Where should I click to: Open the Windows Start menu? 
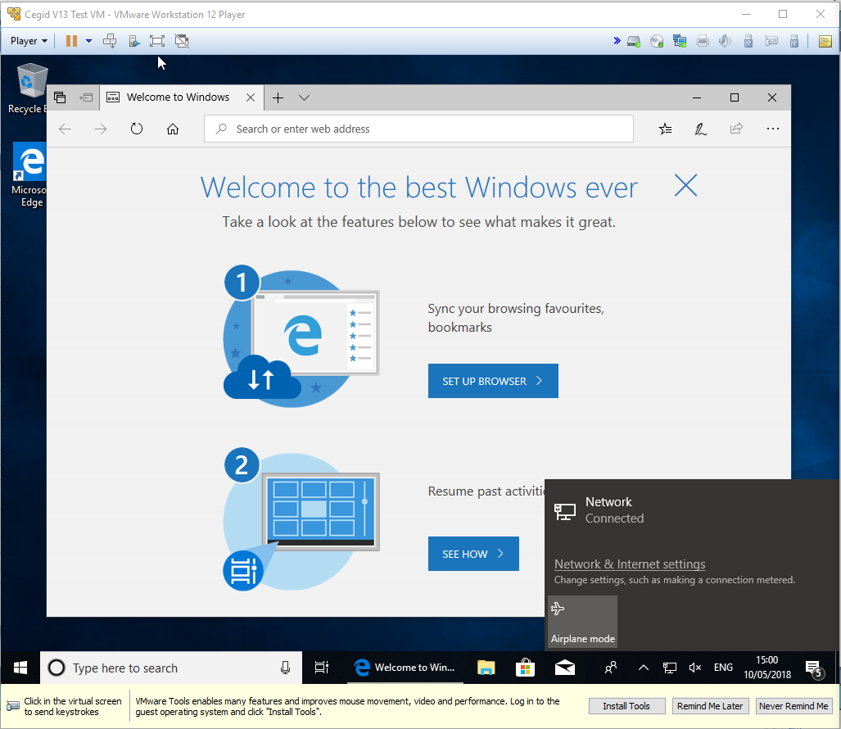20,668
